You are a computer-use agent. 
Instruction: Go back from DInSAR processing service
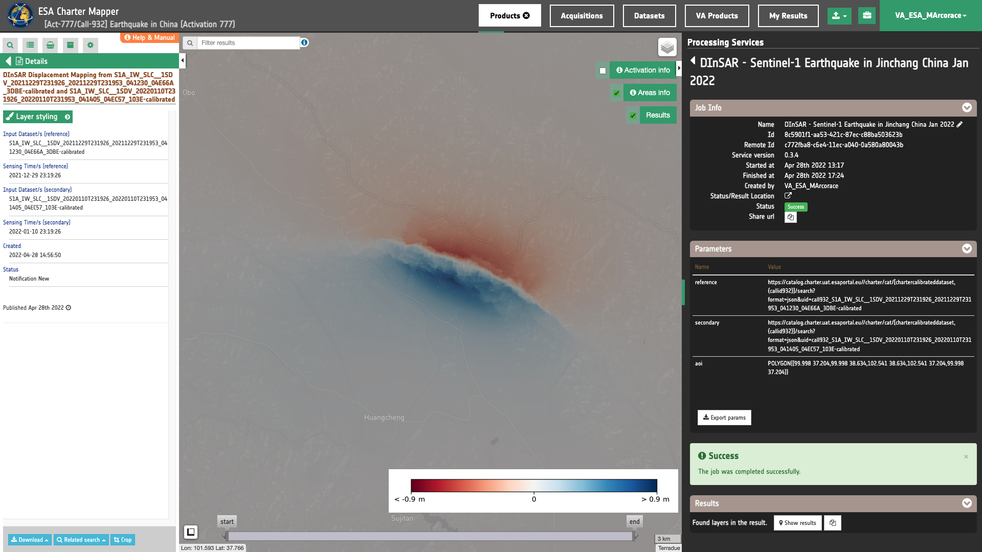point(693,61)
